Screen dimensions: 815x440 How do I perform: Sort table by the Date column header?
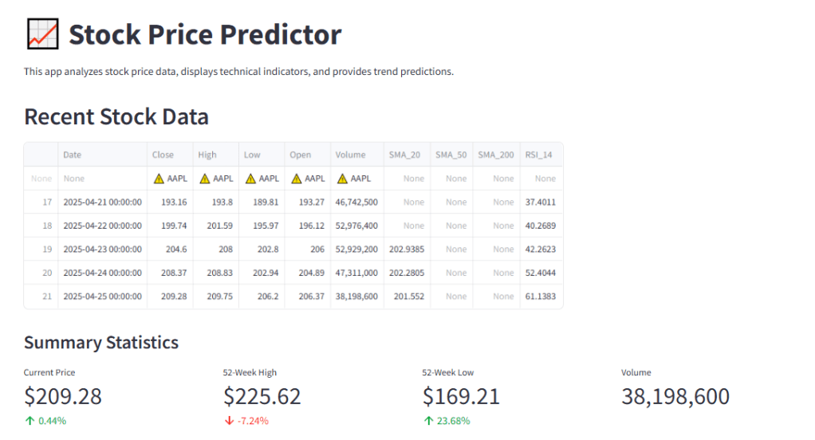coord(73,155)
